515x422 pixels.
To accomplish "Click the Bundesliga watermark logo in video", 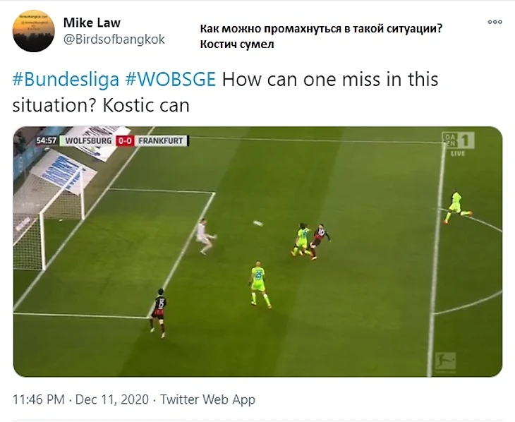I will tap(445, 362).
